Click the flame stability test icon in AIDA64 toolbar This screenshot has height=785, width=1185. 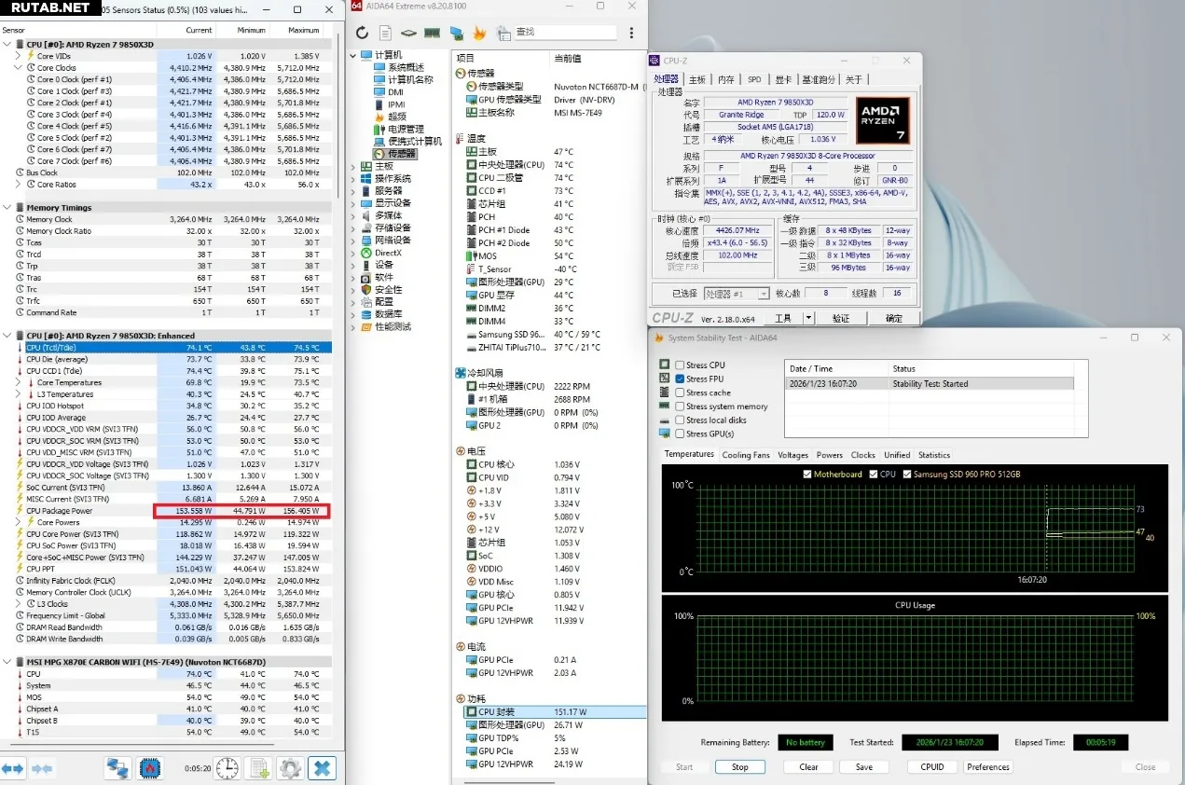(480, 33)
